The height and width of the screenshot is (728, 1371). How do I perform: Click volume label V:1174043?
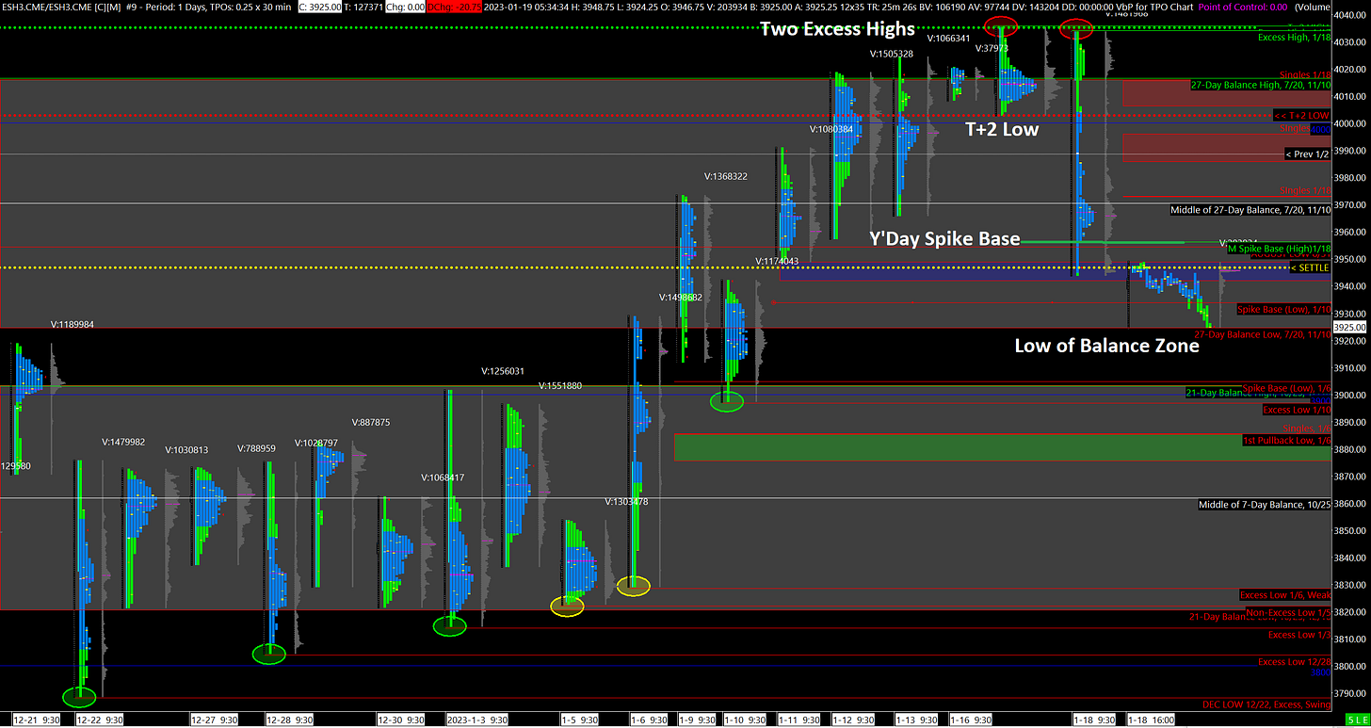tap(777, 261)
